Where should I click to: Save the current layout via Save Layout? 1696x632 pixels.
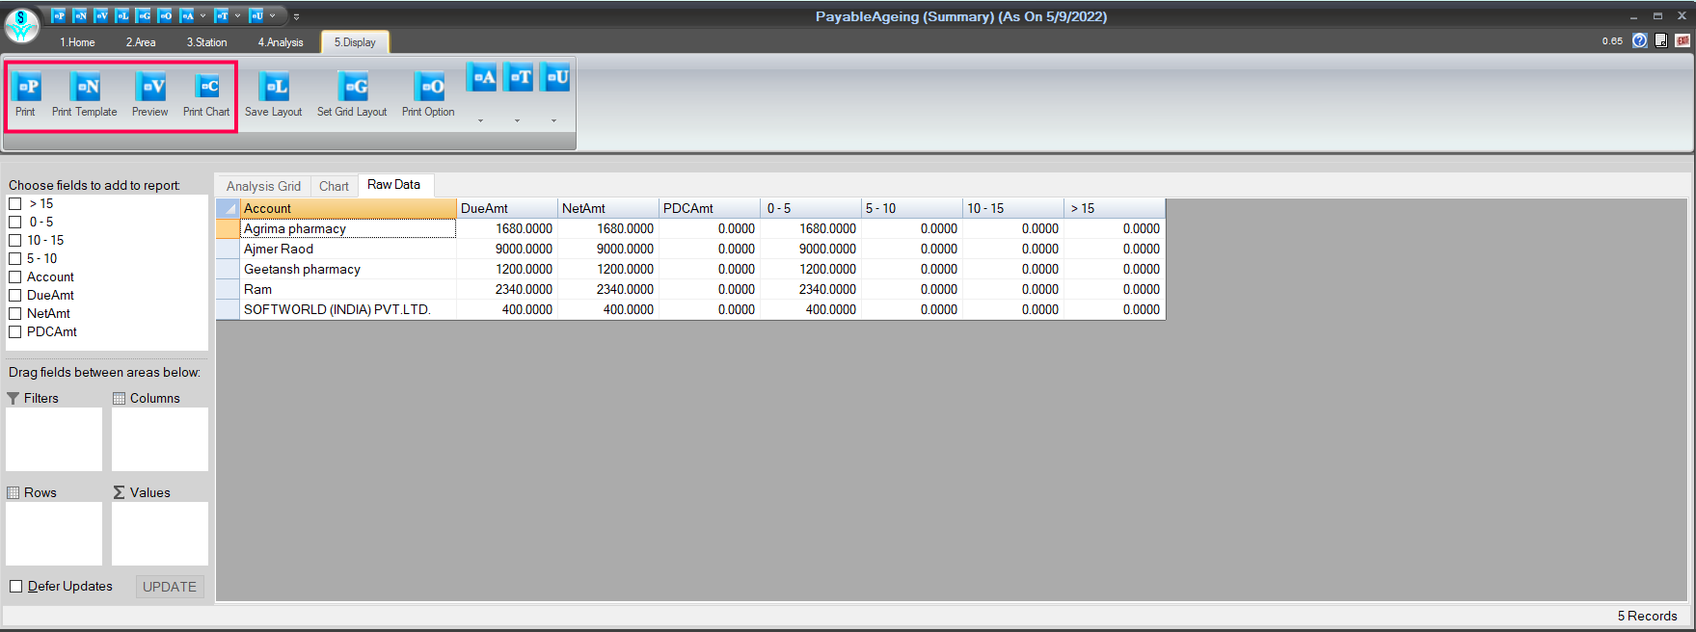point(274,89)
